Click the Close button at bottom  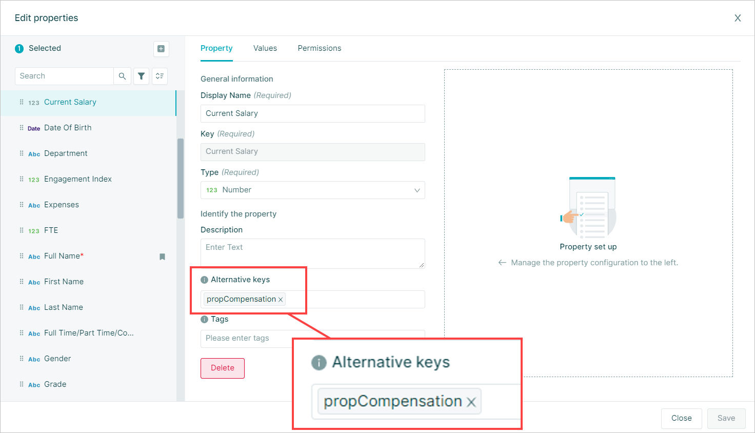(x=682, y=418)
